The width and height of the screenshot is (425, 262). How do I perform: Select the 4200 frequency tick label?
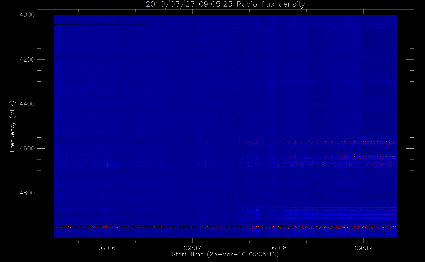[x=27, y=59]
